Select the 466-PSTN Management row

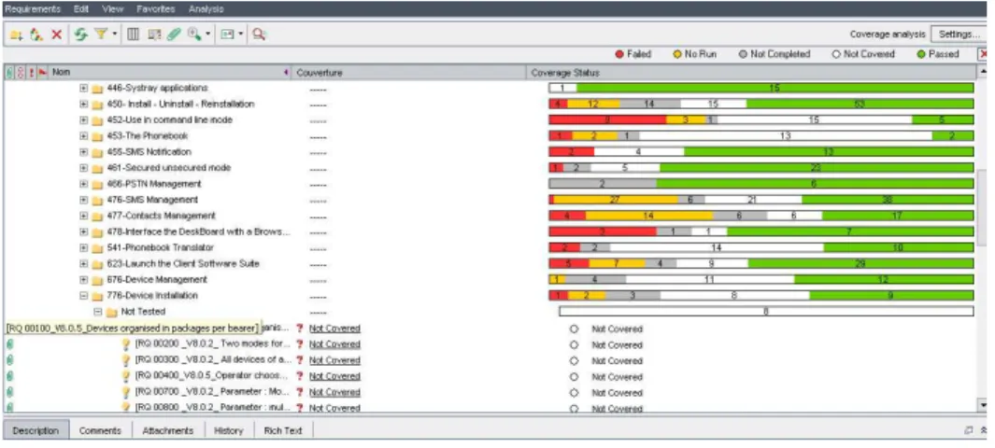pos(489,184)
